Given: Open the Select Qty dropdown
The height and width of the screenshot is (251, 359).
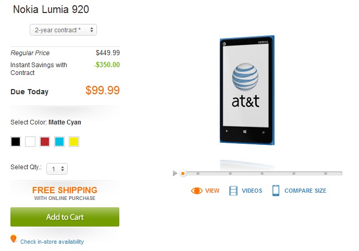Looking at the screenshot, I should (x=57, y=168).
